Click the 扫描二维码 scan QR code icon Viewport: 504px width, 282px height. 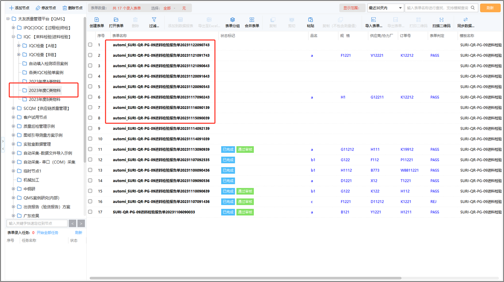[441, 20]
